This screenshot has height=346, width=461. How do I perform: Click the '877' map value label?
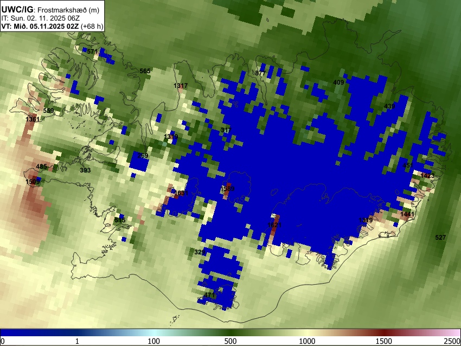[260, 73]
